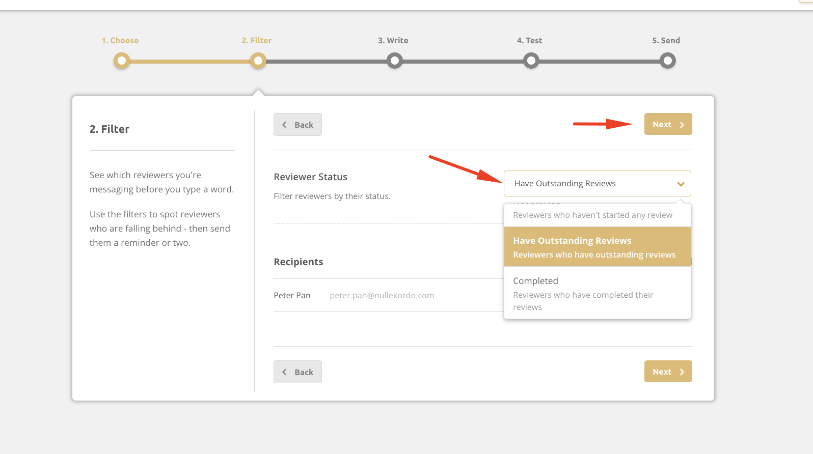The image size is (813, 454).
Task: Click the '2. Filter' step label
Action: point(257,40)
